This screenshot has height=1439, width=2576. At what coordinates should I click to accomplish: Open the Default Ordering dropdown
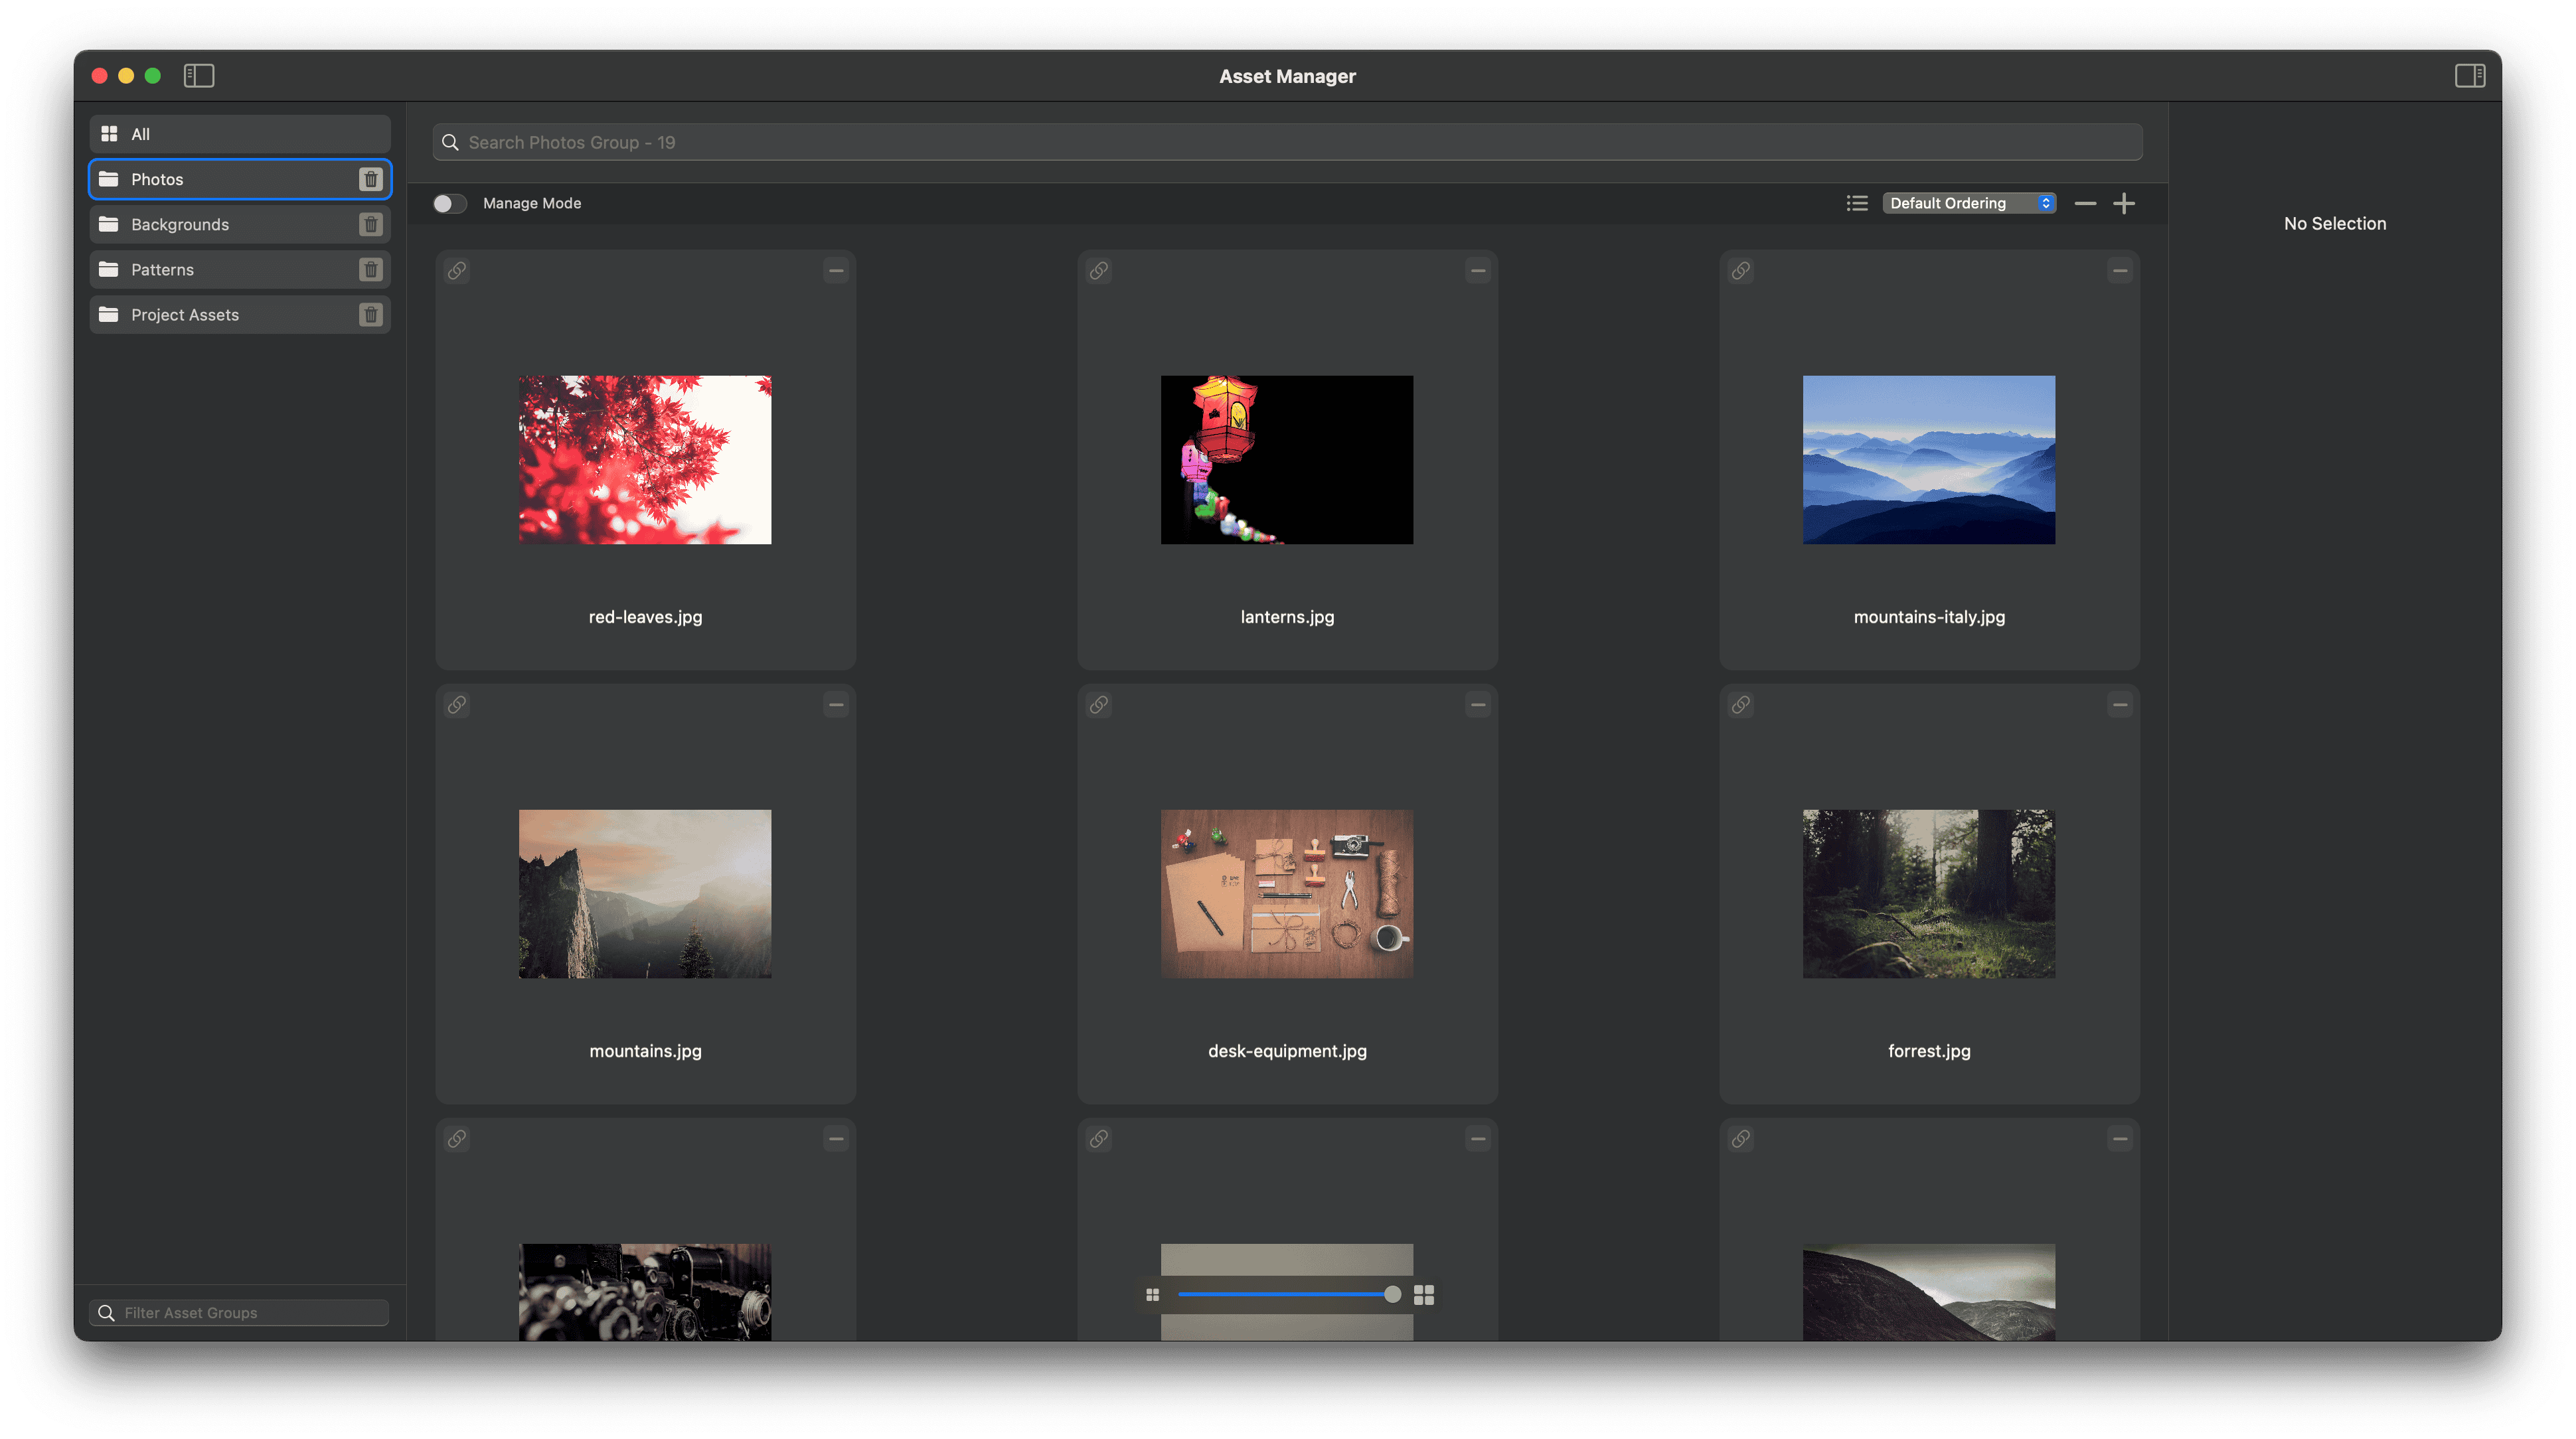coord(1967,204)
